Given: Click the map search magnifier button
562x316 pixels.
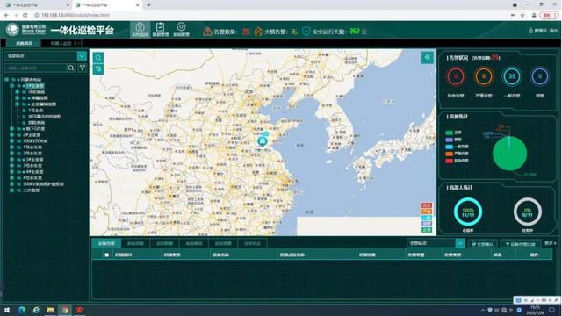Looking at the screenshot, I should click(97, 57).
